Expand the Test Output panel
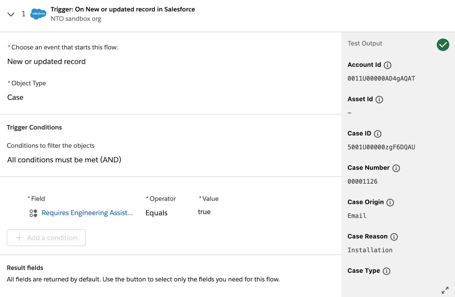Screen dimensions: 455x297 [x=445, y=290]
